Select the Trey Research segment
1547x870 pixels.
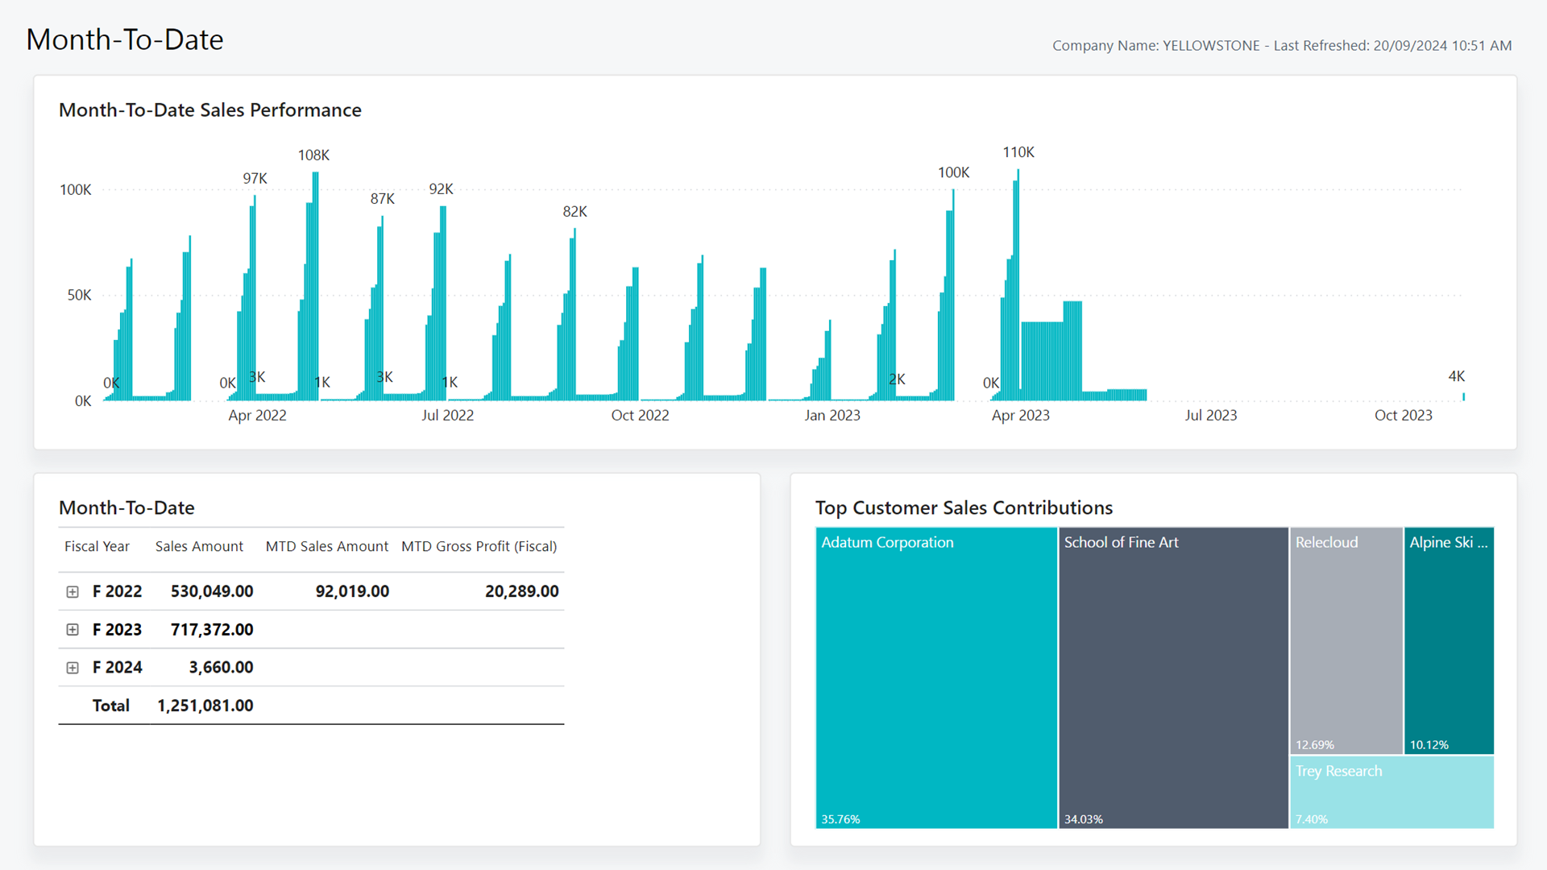coord(1391,792)
